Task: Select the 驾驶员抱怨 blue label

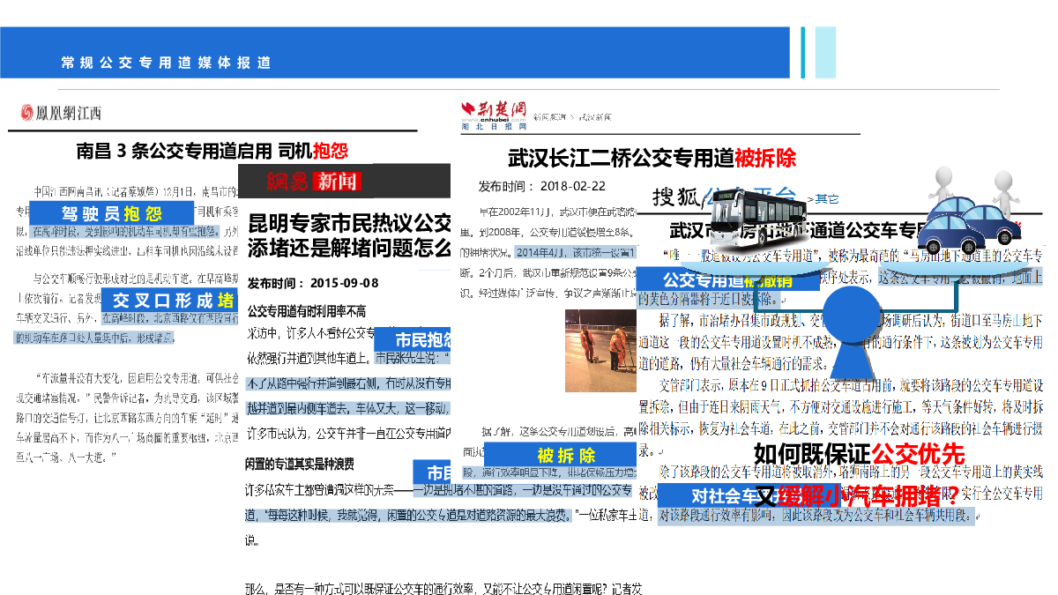Action: coord(110,212)
